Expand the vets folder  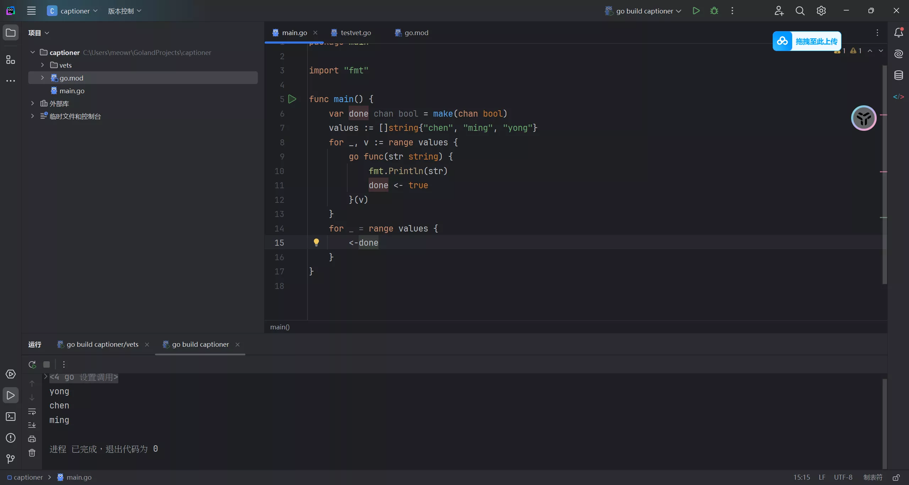point(42,65)
